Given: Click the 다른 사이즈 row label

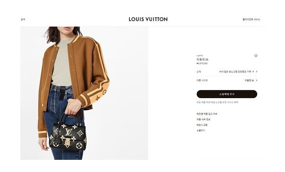Looking at the screenshot, I should (202, 80).
